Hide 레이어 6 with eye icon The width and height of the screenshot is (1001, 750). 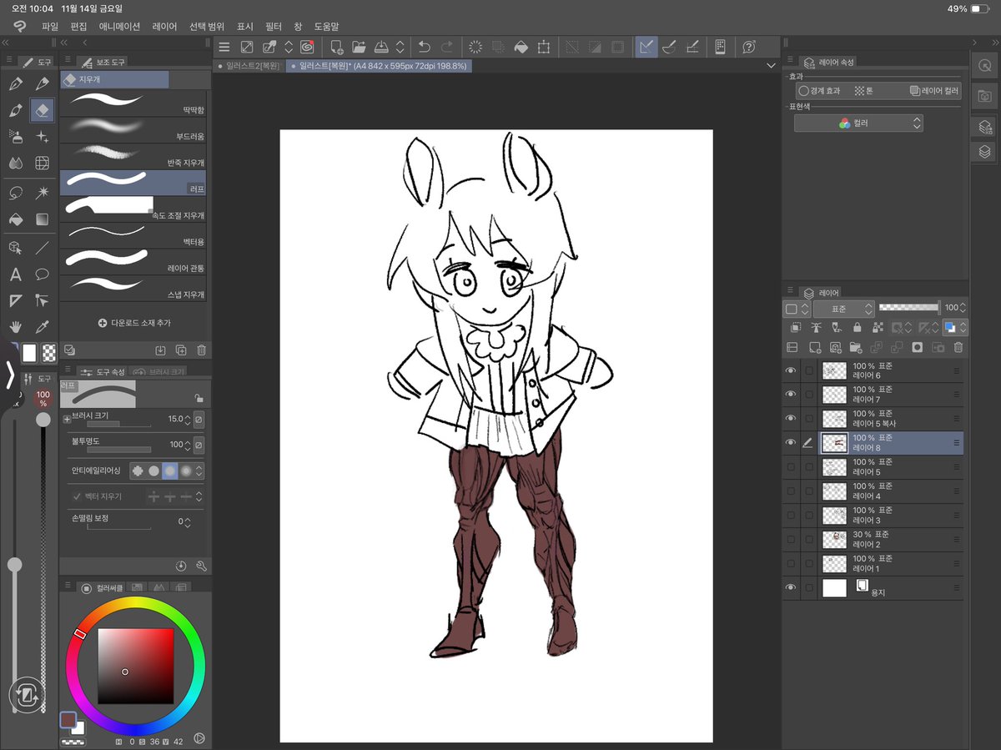point(791,371)
